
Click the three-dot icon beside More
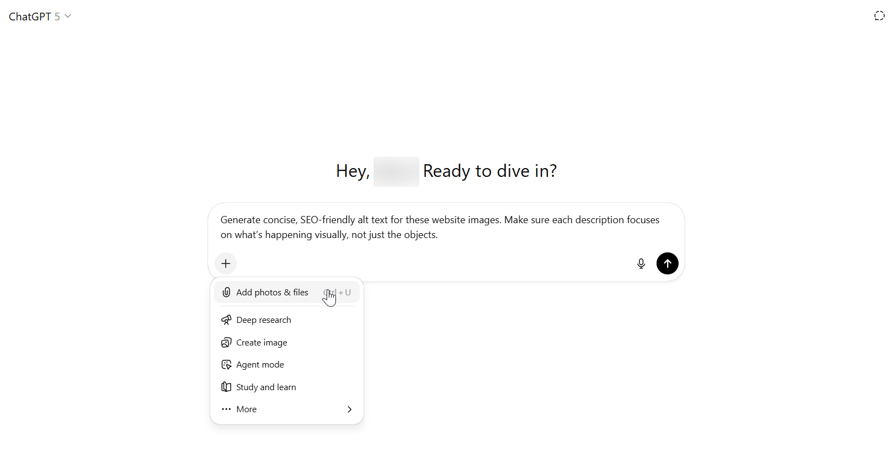pos(226,409)
